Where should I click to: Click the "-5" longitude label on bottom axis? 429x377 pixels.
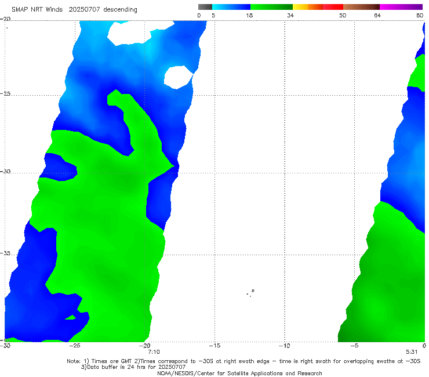coord(354,346)
